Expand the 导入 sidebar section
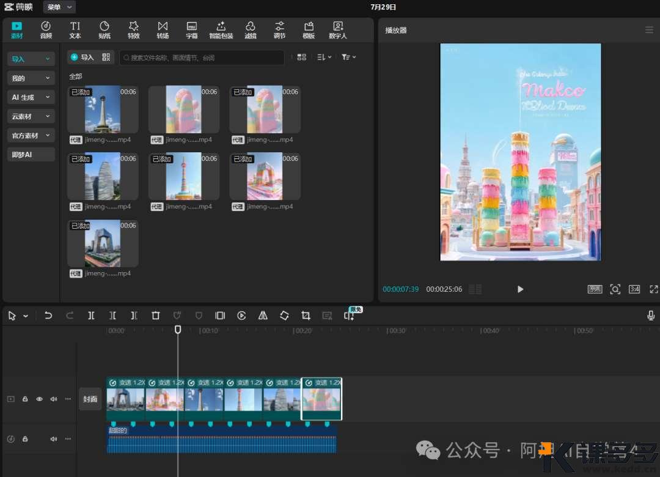The width and height of the screenshot is (660, 477). point(31,59)
